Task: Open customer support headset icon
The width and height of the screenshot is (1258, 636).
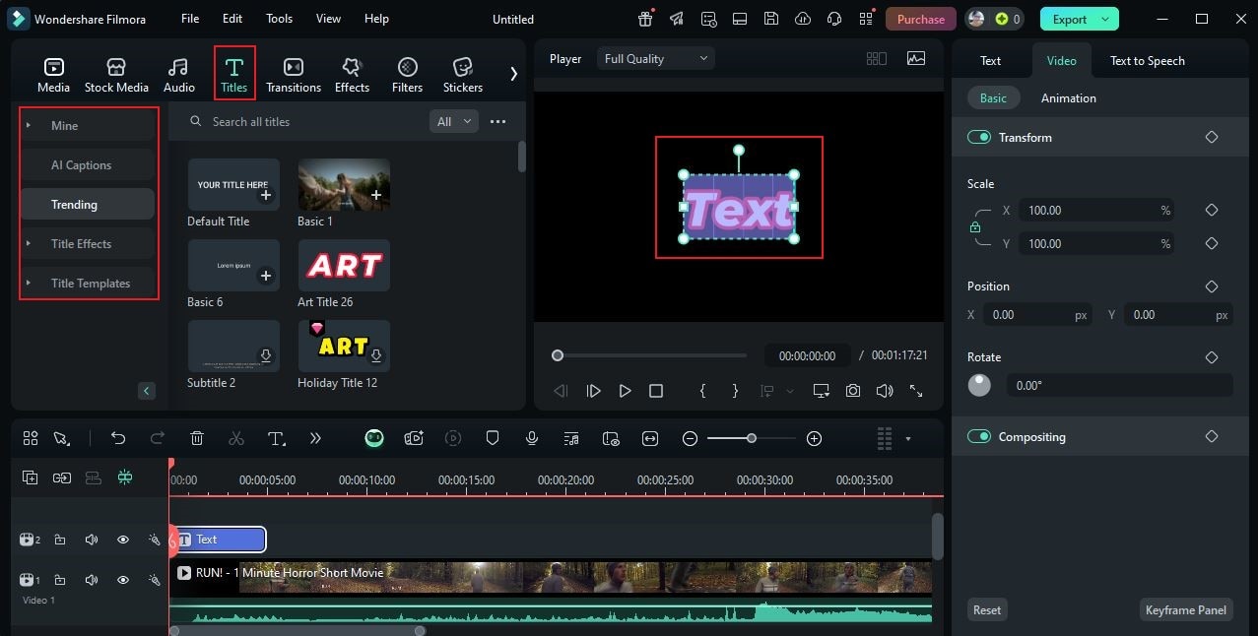Action: click(x=834, y=19)
